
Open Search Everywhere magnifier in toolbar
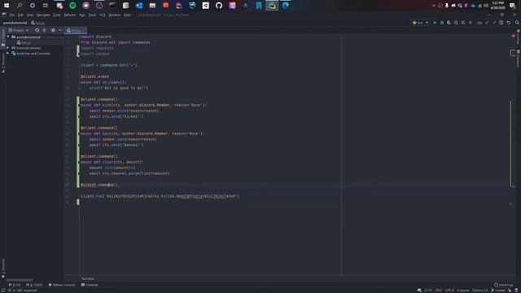coord(517,23)
